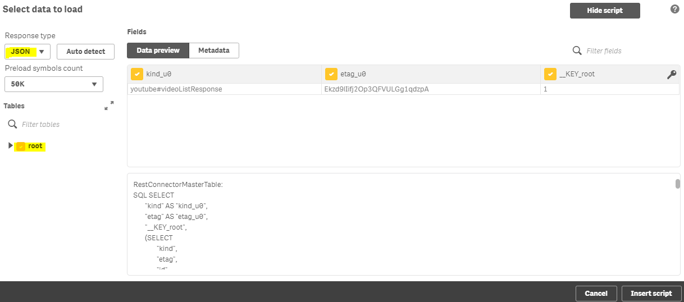Screen dimensions: 684x302
Task: Click the Filter fields magnifier icon
Action: click(577, 51)
